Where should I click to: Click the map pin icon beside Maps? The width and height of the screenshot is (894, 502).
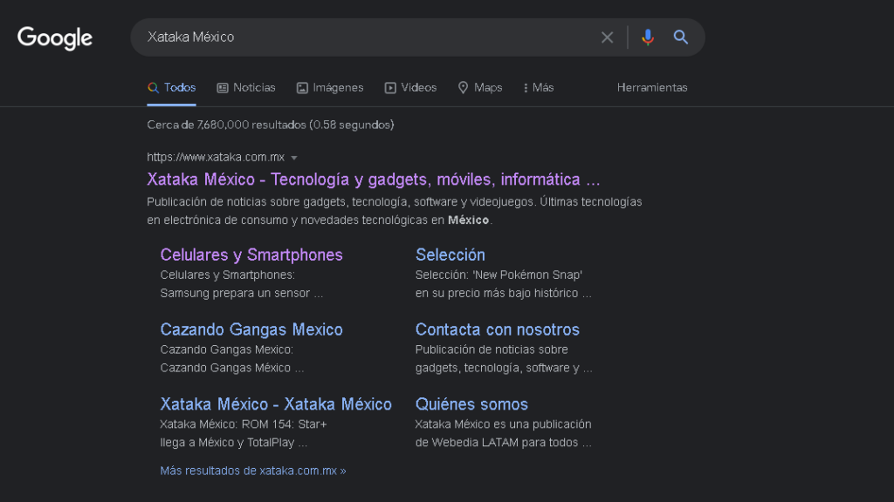(x=463, y=87)
